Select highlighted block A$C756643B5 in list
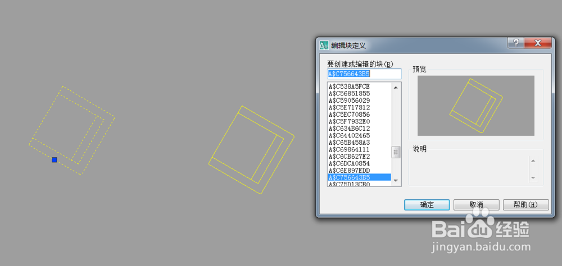The image size is (562, 266). pos(359,177)
